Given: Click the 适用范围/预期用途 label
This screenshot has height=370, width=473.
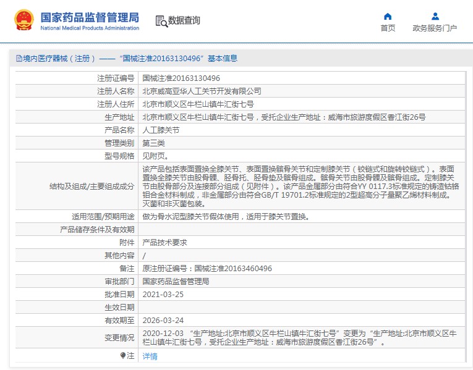Looking at the screenshot, I should [x=103, y=217].
